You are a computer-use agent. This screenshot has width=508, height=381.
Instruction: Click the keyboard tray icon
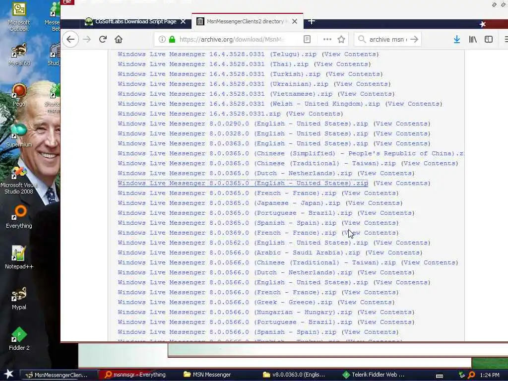[x=440, y=376]
